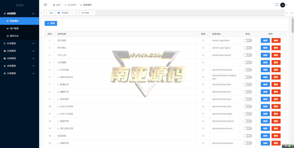The image size is (294, 148).
Task: Click the 新增 add button
Action: pyautogui.click(x=51, y=23)
